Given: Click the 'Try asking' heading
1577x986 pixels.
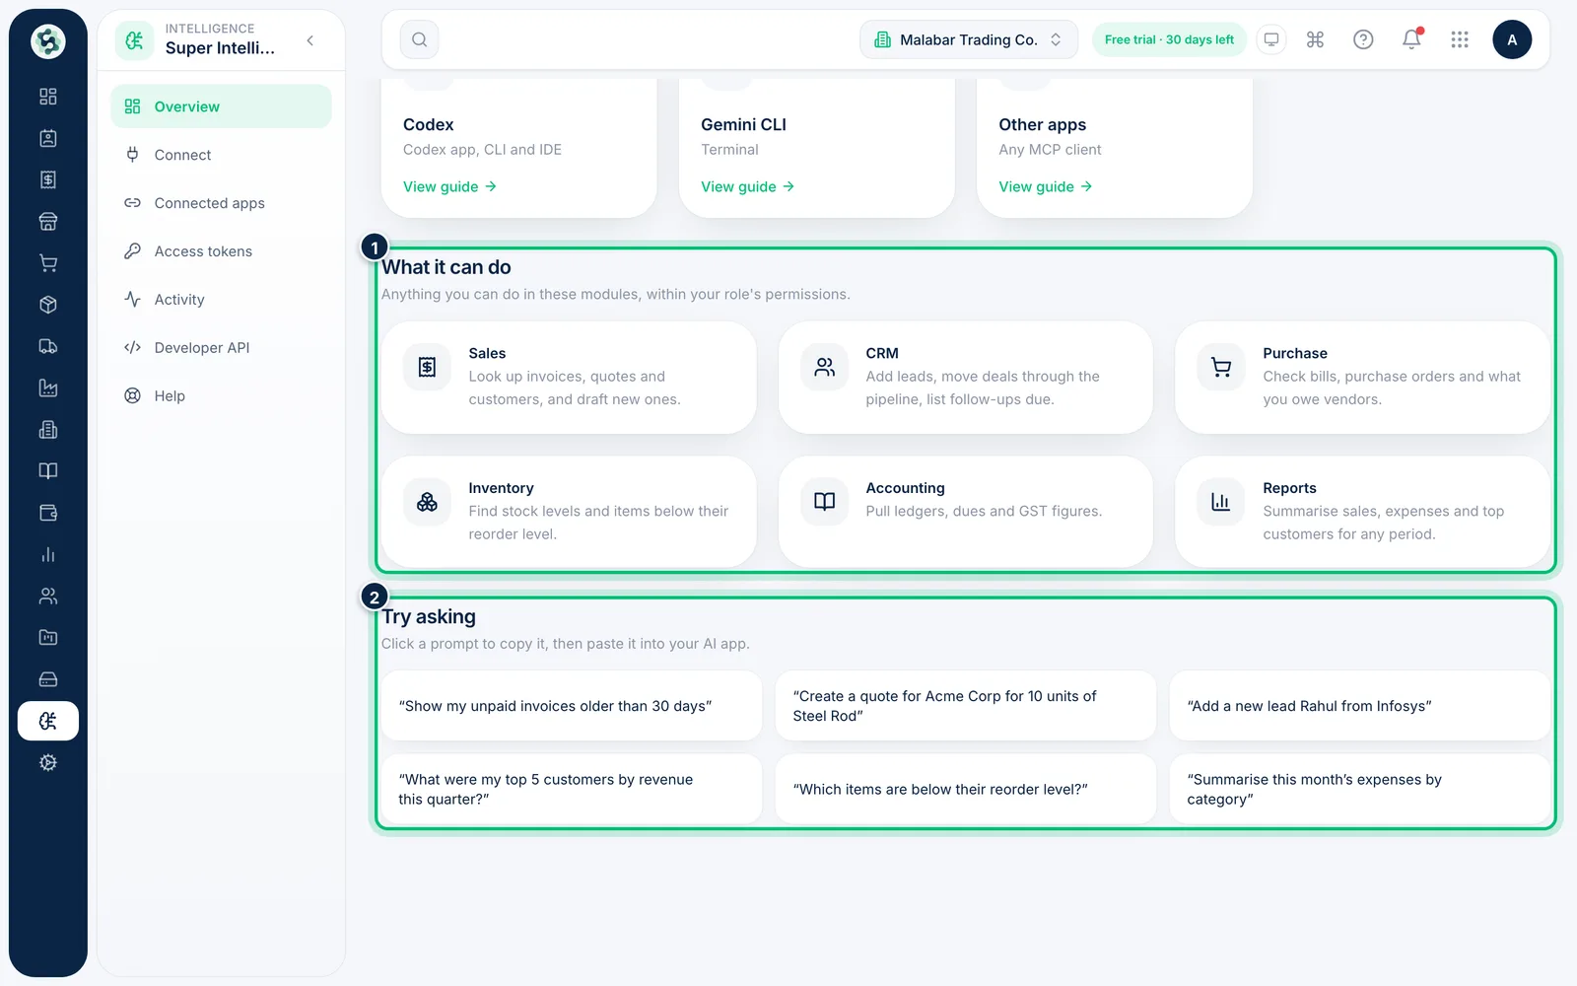Looking at the screenshot, I should pos(429,617).
